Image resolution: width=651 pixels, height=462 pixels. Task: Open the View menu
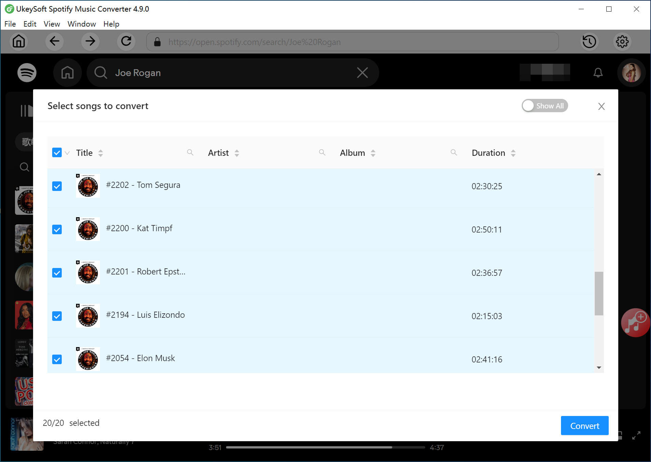coord(52,24)
